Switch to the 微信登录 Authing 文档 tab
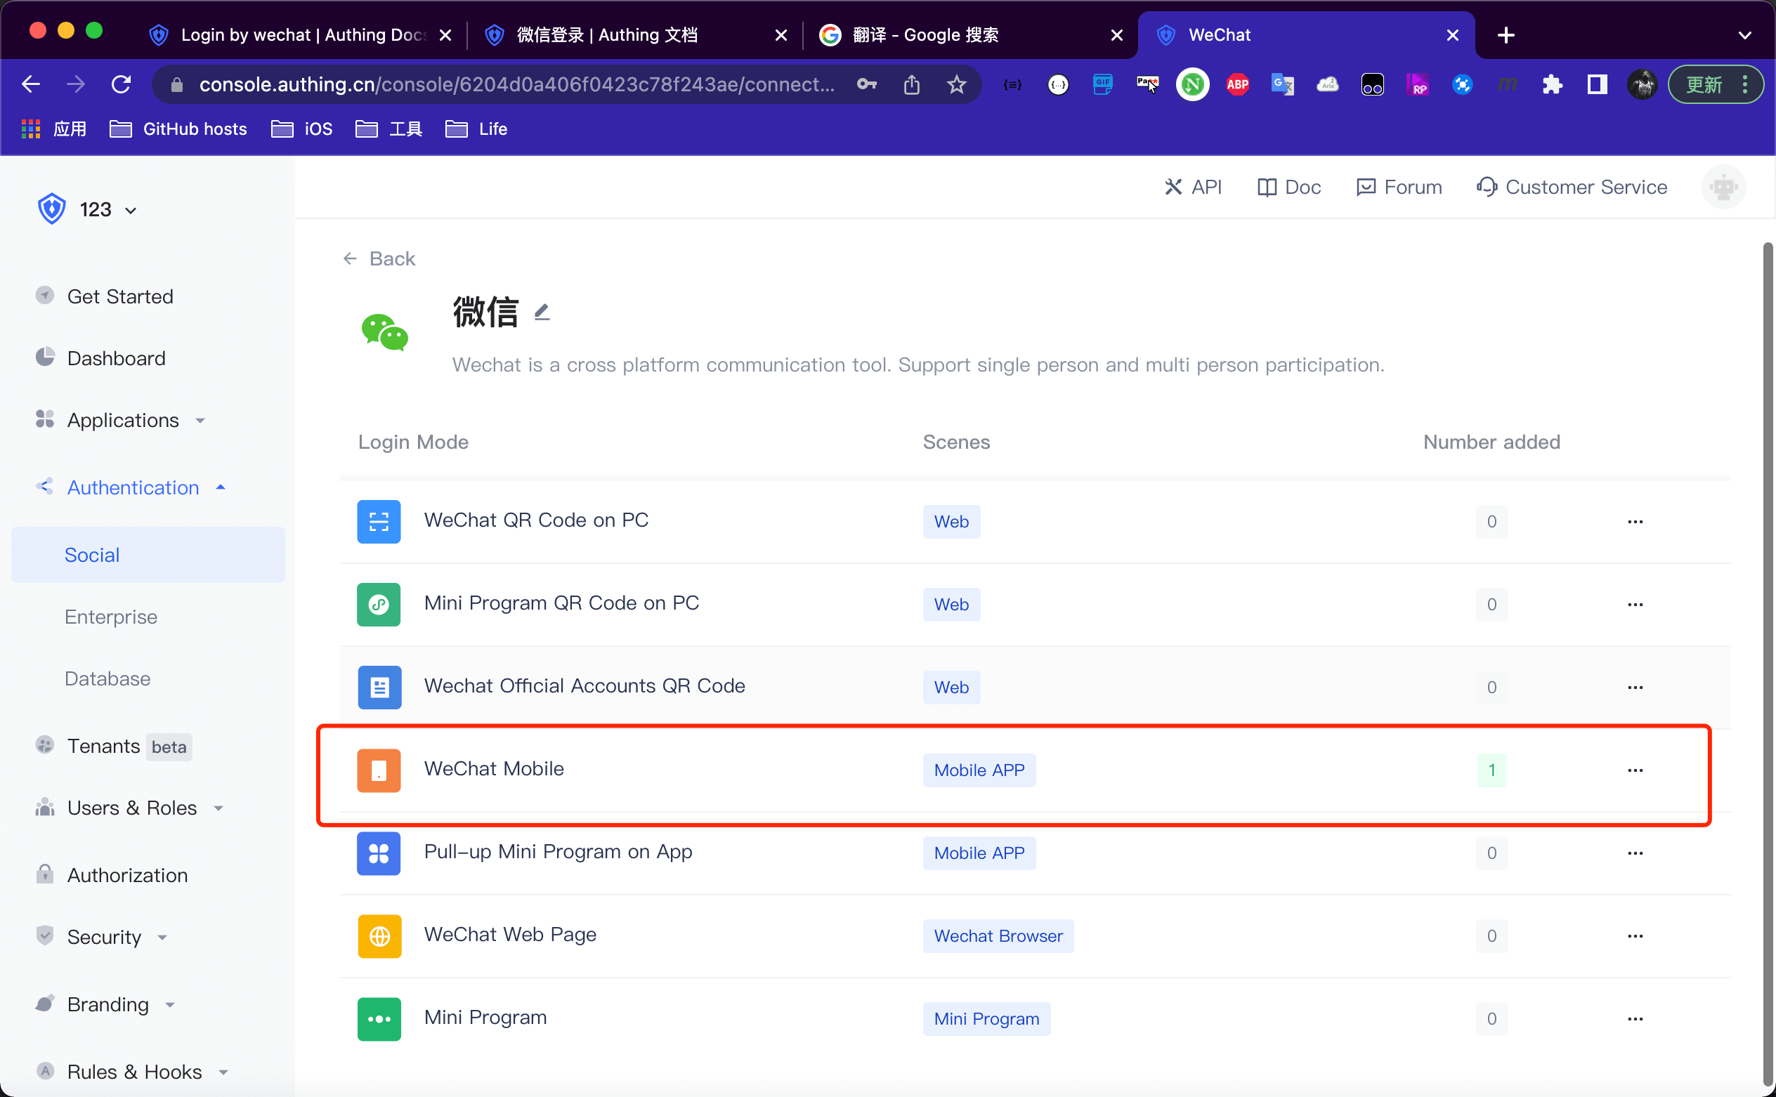This screenshot has height=1097, width=1776. tap(607, 35)
